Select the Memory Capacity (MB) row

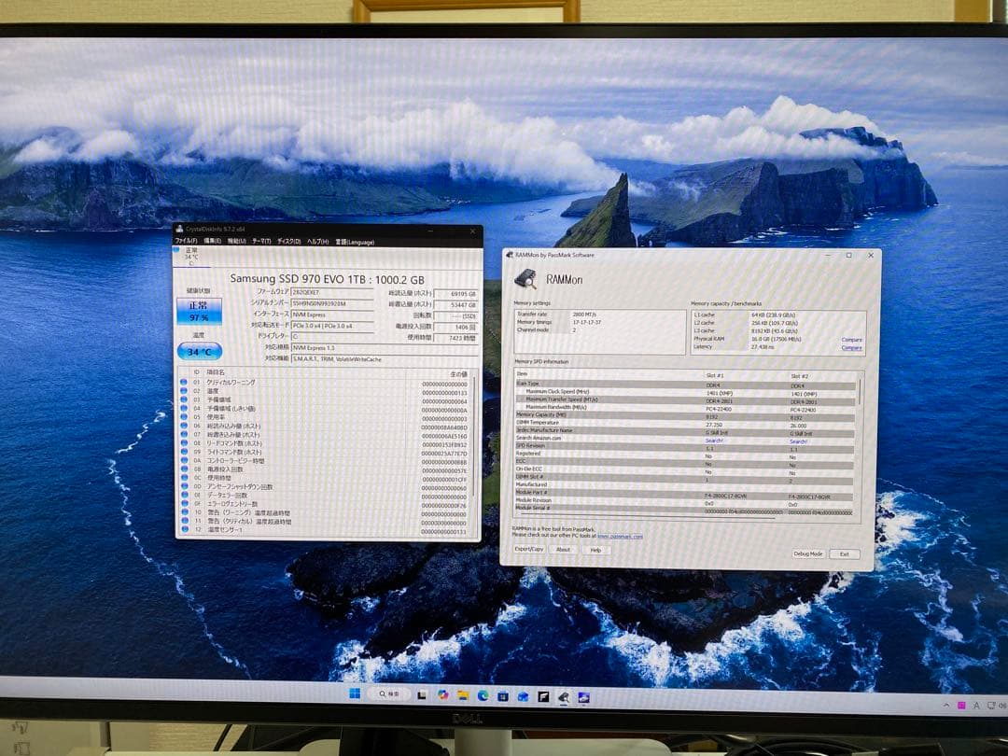[x=685, y=415]
